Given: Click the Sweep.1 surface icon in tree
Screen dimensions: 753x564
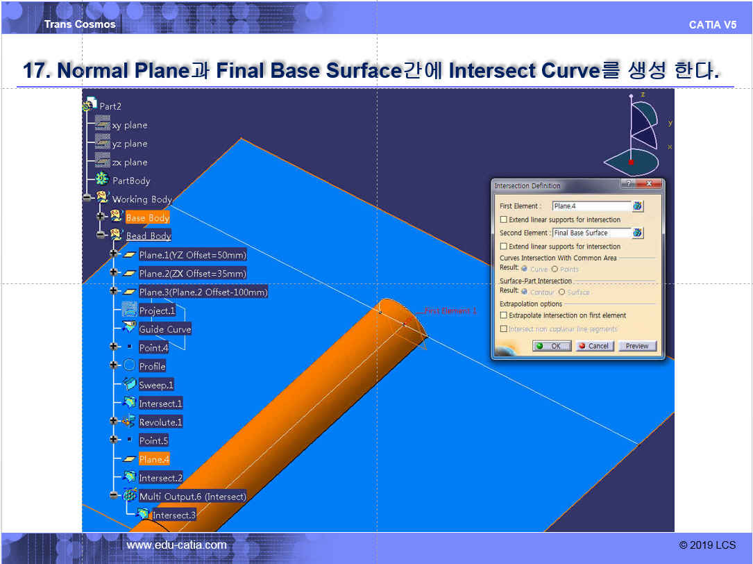Looking at the screenshot, I should point(129,384).
